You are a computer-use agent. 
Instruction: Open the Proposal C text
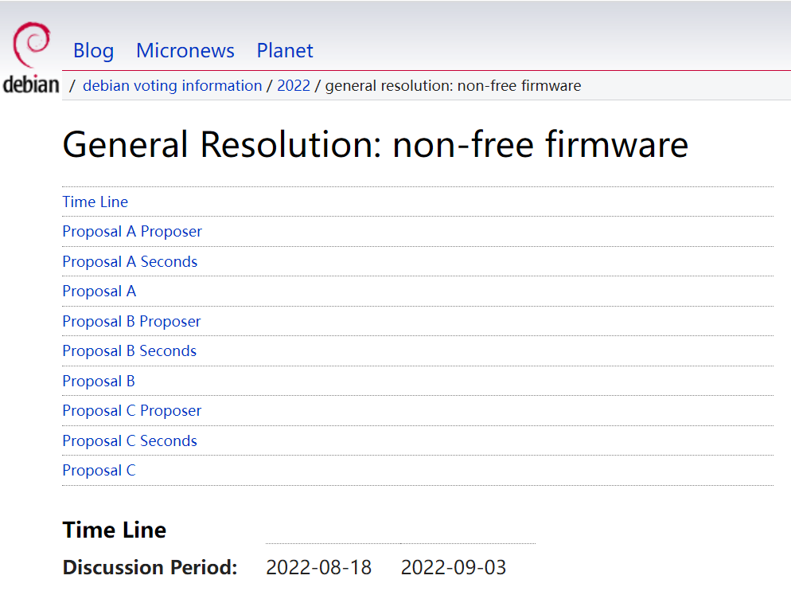[99, 470]
